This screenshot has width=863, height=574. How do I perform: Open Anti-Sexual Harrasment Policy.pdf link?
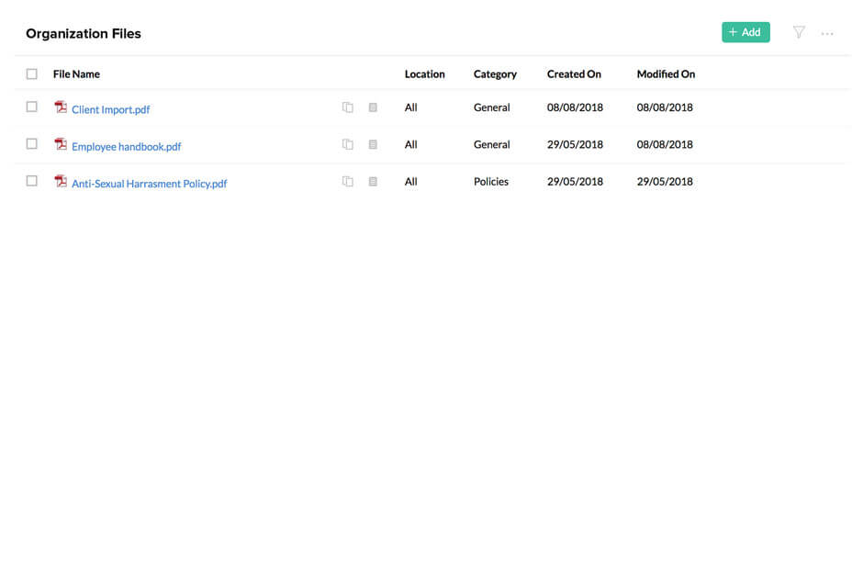[x=149, y=184]
